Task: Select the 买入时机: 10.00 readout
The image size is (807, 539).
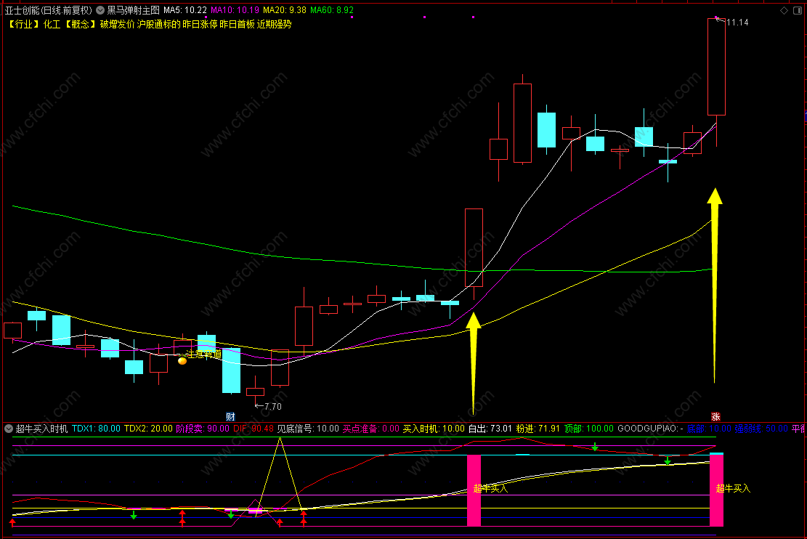Action: 434,429
